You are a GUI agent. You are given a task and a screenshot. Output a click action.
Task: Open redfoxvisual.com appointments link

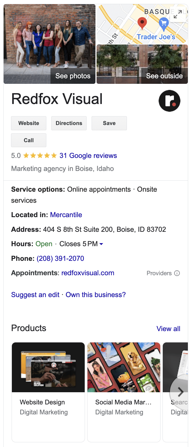coord(88,273)
